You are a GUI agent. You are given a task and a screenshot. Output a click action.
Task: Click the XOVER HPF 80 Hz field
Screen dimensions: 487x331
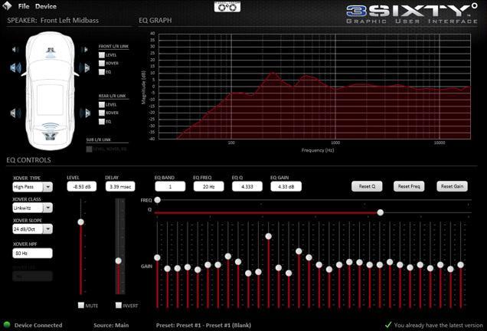[31, 253]
